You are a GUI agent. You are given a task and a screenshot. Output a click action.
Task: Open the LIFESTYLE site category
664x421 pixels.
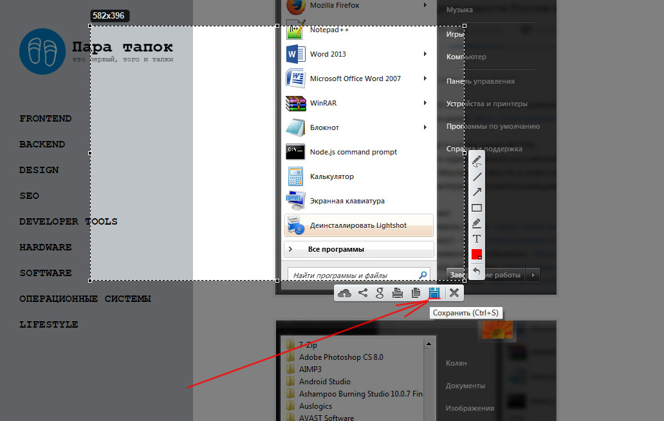coord(49,325)
